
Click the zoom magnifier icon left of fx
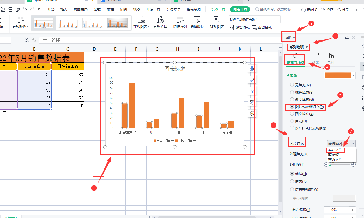tap(27, 40)
